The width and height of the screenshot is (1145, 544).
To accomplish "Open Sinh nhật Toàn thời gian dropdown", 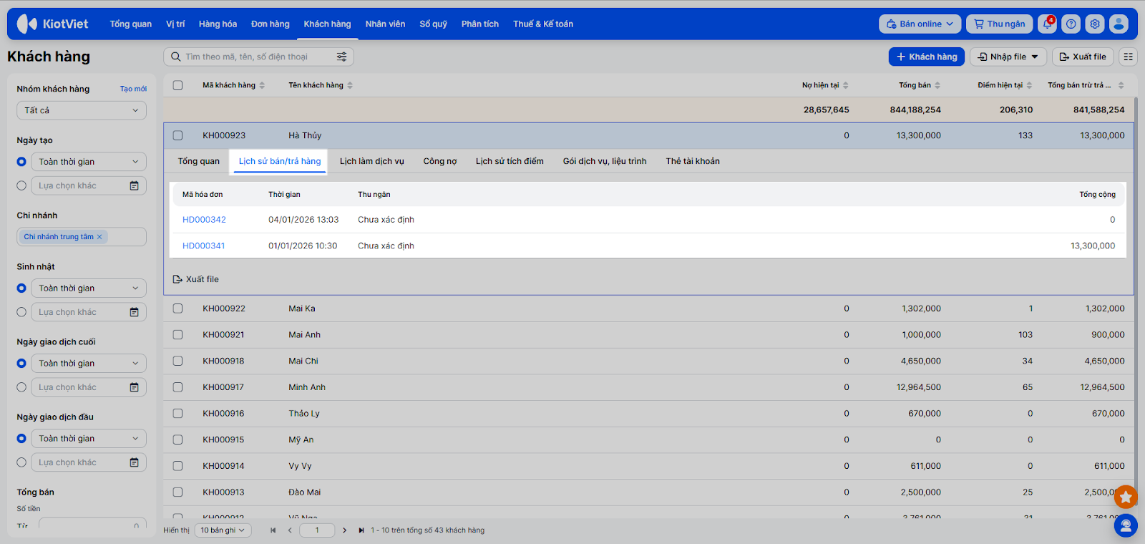I will tap(89, 288).
